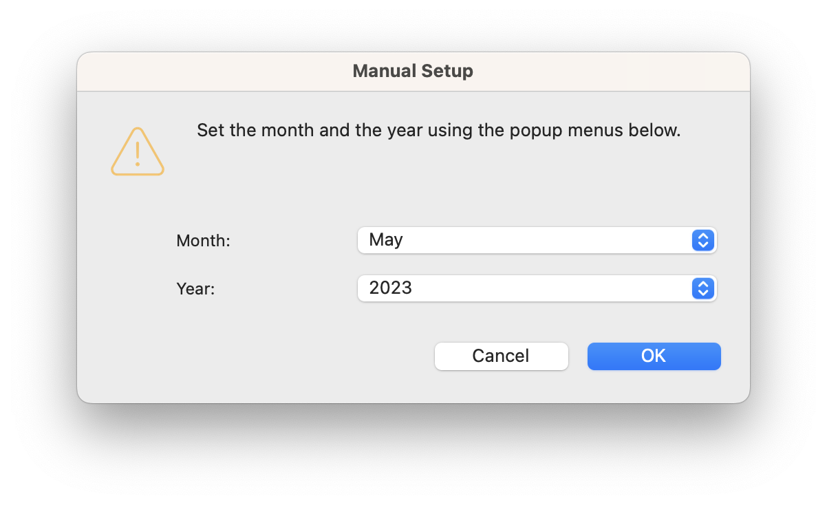Click the caution symbol near the instruction text
The width and height of the screenshot is (827, 505).
pos(137,151)
